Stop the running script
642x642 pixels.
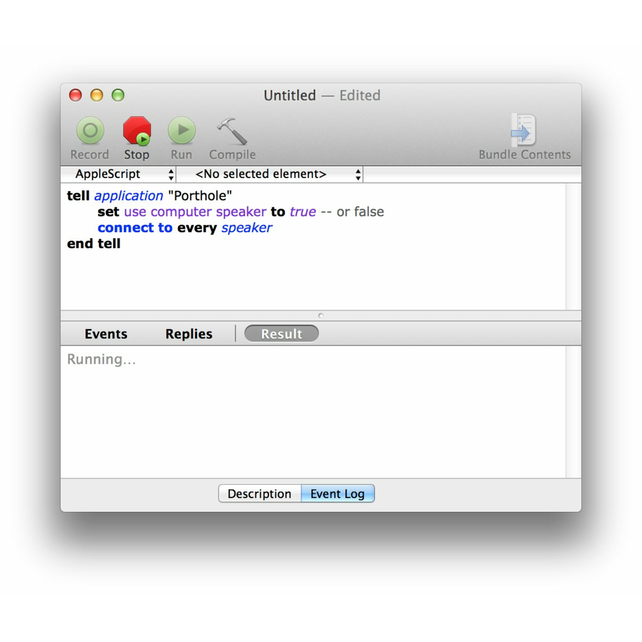point(137,131)
